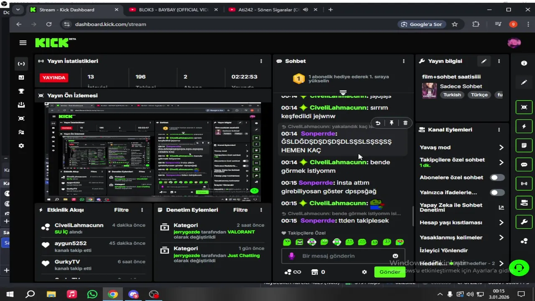The image size is (535, 301).
Task: Switch to BLOK3 - BAYBAY browser tab
Action: tap(173, 10)
